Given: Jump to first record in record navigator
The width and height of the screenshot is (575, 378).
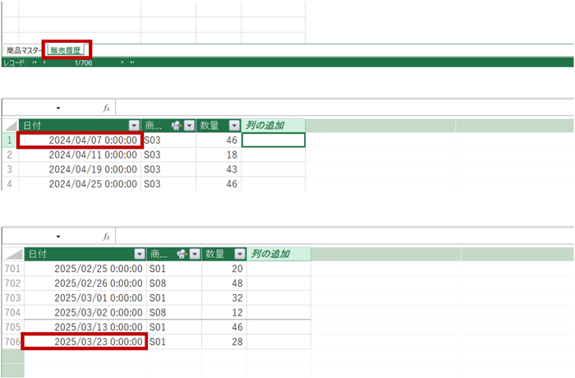Looking at the screenshot, I should [x=34, y=62].
